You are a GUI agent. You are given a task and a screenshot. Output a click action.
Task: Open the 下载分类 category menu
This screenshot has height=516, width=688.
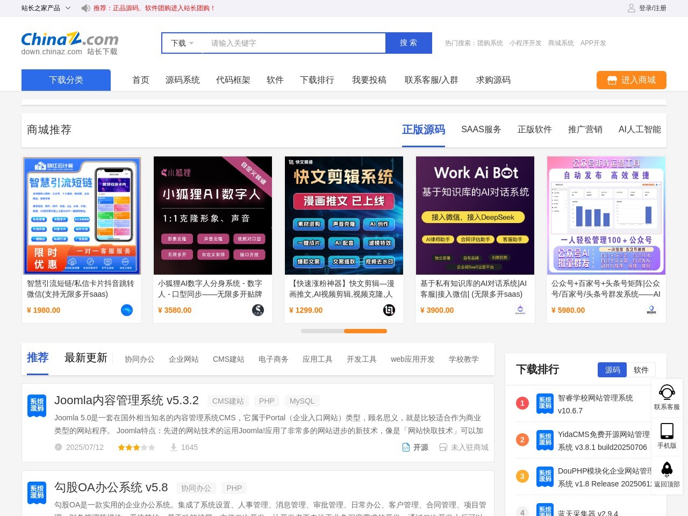tap(66, 80)
